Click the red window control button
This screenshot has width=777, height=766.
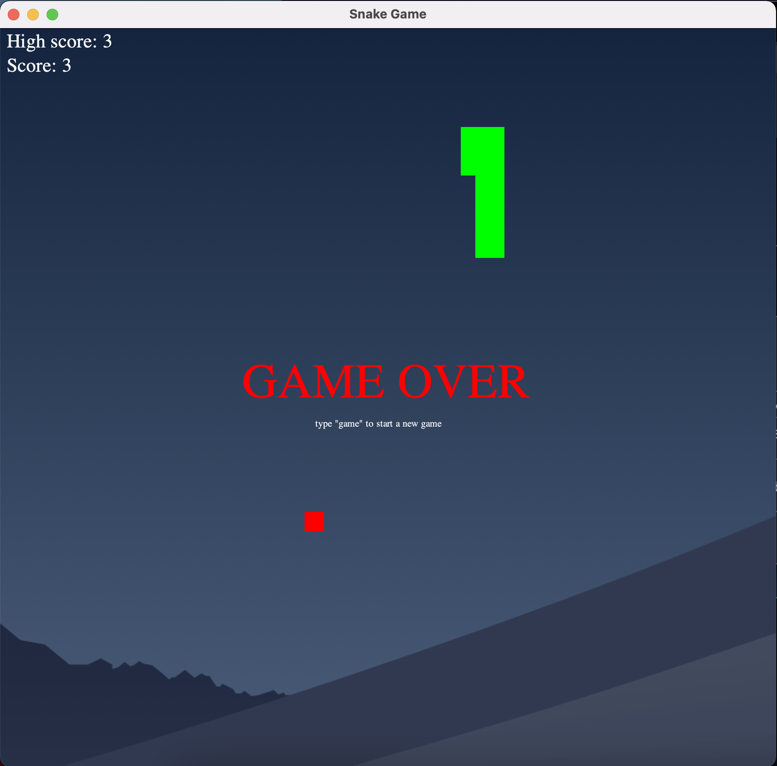coord(14,15)
